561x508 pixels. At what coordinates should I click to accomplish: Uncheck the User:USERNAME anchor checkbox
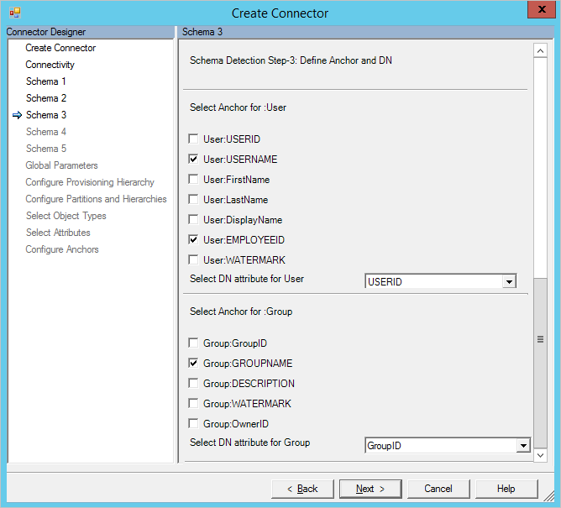click(x=193, y=159)
